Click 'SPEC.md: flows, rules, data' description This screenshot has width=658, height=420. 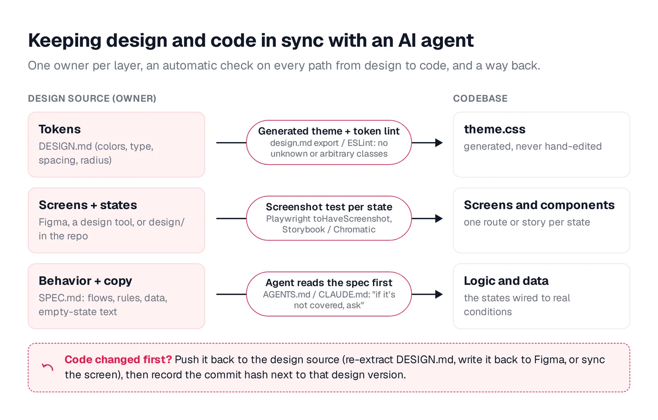[103, 305]
